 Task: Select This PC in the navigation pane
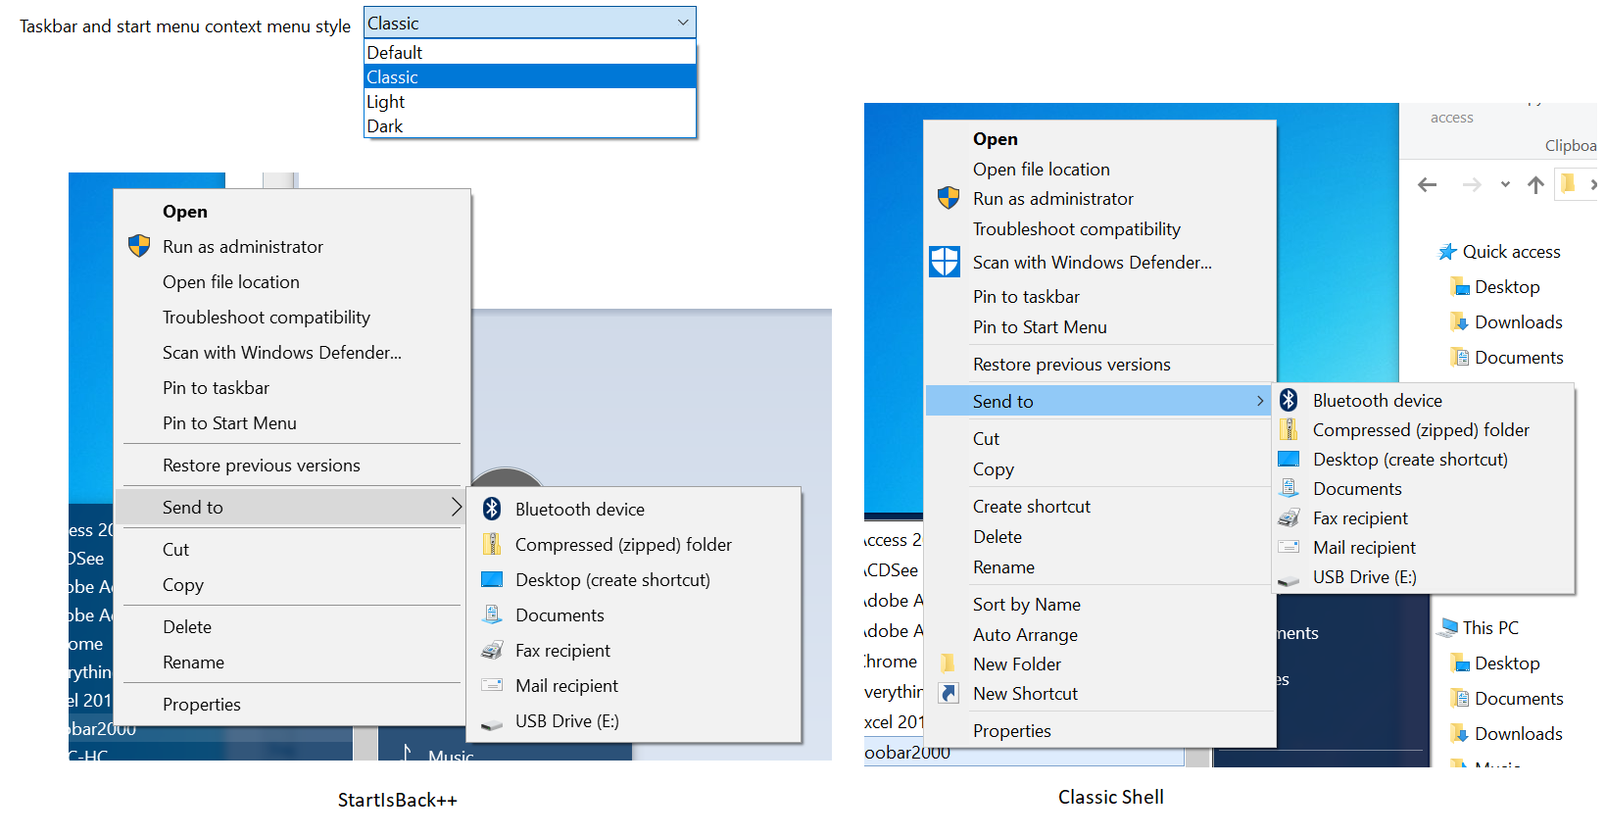[x=1489, y=627]
